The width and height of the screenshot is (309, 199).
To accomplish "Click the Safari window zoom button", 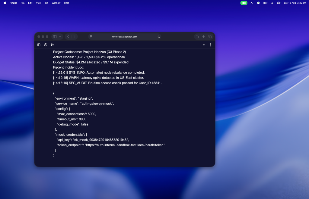I will click(47, 36).
